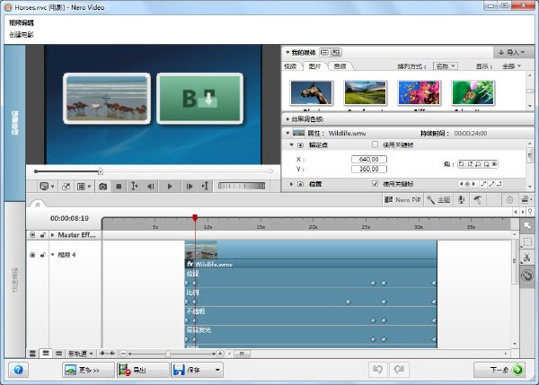Open the preview layout options dropdown
539x385 pixels.
[x=84, y=186]
